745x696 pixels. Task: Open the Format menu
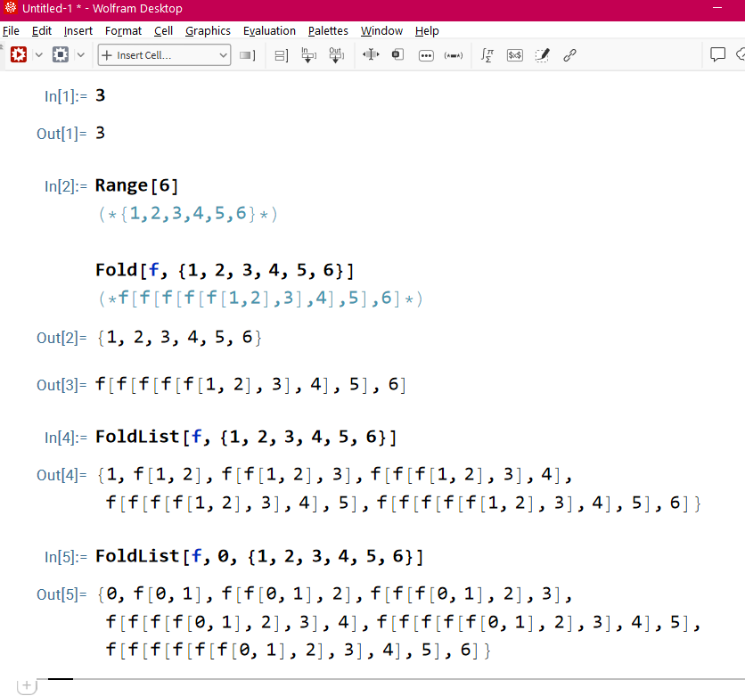coord(123,30)
